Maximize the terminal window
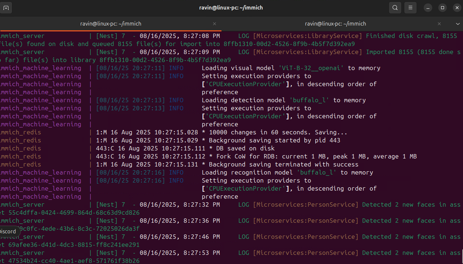 443,8
